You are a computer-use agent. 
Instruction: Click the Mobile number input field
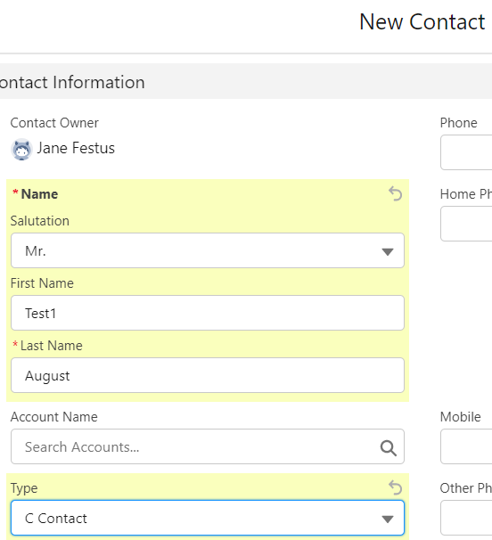(x=466, y=446)
